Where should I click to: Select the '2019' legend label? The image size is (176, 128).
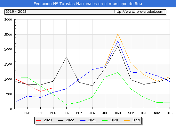(136, 120)
